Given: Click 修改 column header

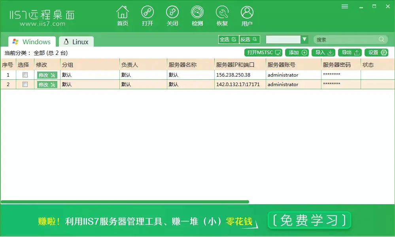Looking at the screenshot, I should pos(47,65).
